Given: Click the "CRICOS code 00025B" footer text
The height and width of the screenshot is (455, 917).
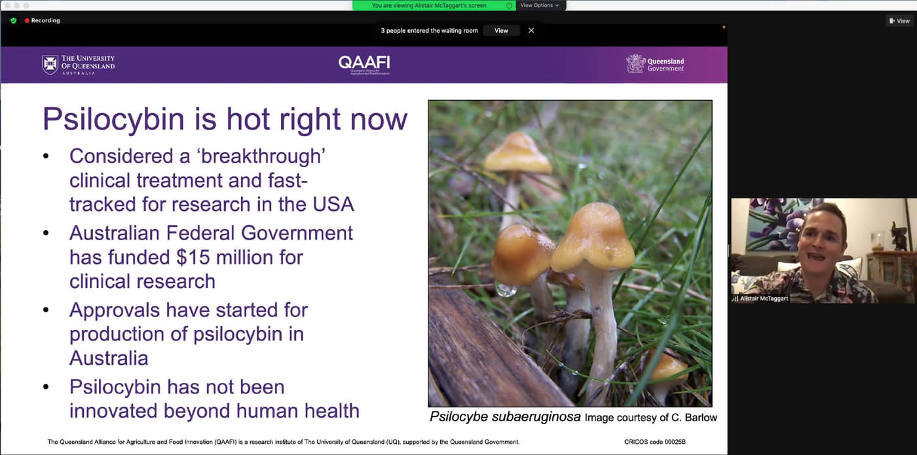Looking at the screenshot, I should coord(655,442).
